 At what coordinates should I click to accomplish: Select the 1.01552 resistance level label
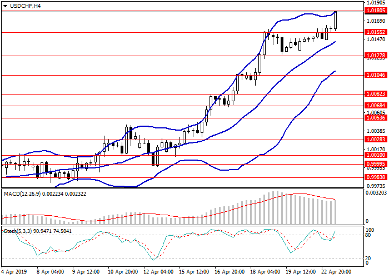376,32
